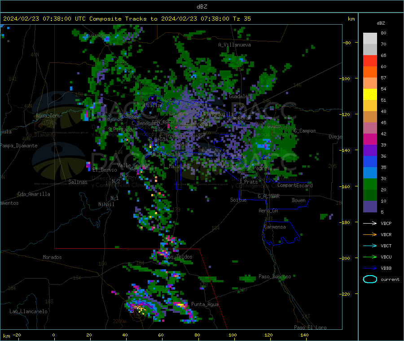This screenshot has width=404, height=341.
Task: Click the dBZ title at top
Action: pos(202,7)
